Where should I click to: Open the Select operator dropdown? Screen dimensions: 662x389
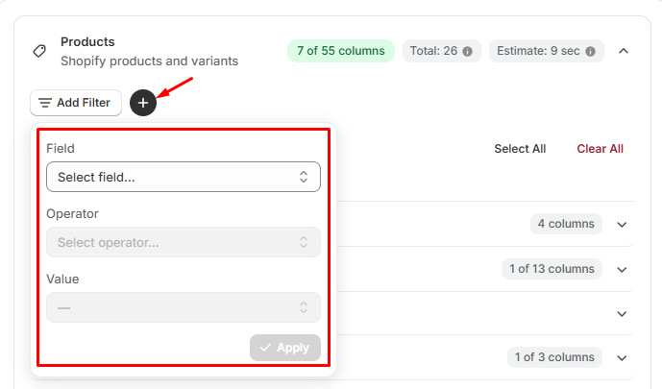(x=184, y=242)
